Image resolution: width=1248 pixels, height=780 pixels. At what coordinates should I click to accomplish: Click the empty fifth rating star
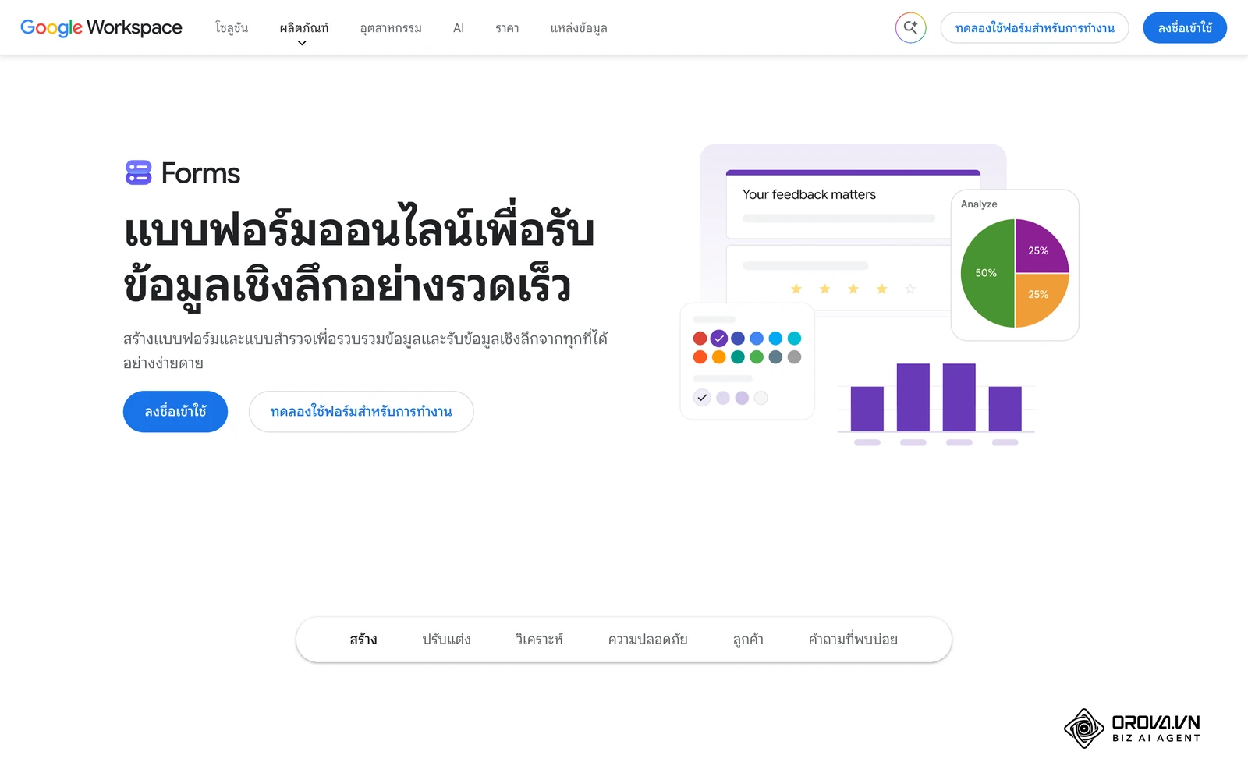(x=910, y=289)
